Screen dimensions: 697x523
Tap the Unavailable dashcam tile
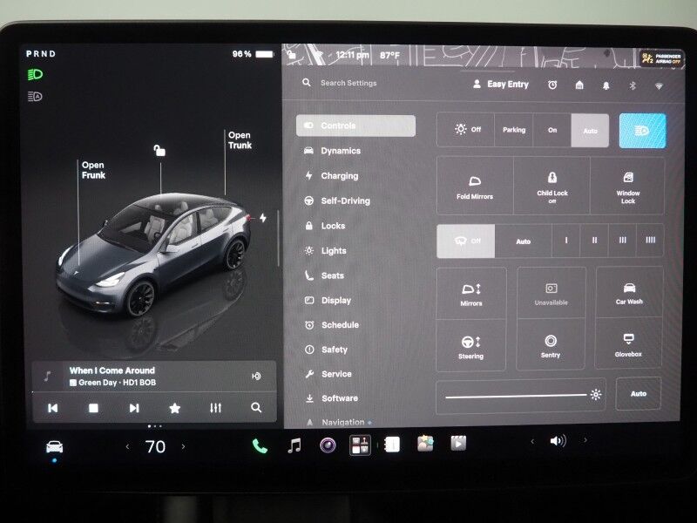pyautogui.click(x=552, y=293)
